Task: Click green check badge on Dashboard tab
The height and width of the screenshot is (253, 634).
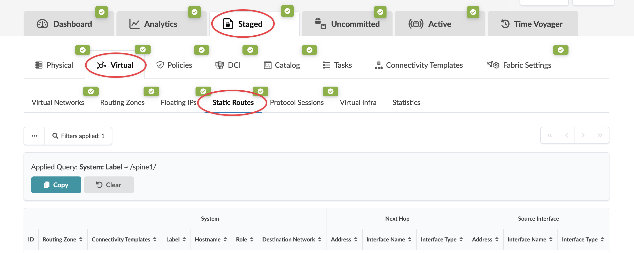Action: click(101, 12)
